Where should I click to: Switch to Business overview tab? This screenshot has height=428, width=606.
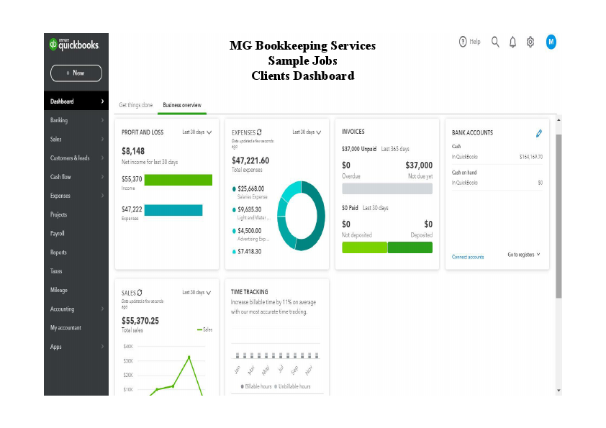pyautogui.click(x=182, y=105)
